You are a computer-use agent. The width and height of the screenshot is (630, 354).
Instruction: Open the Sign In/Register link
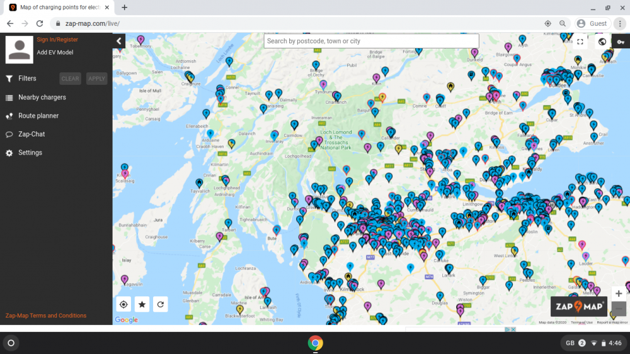pos(57,39)
